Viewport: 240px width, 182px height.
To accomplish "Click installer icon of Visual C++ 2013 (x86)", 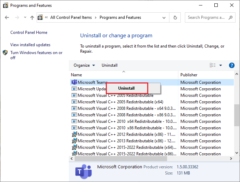I will coord(74,141).
